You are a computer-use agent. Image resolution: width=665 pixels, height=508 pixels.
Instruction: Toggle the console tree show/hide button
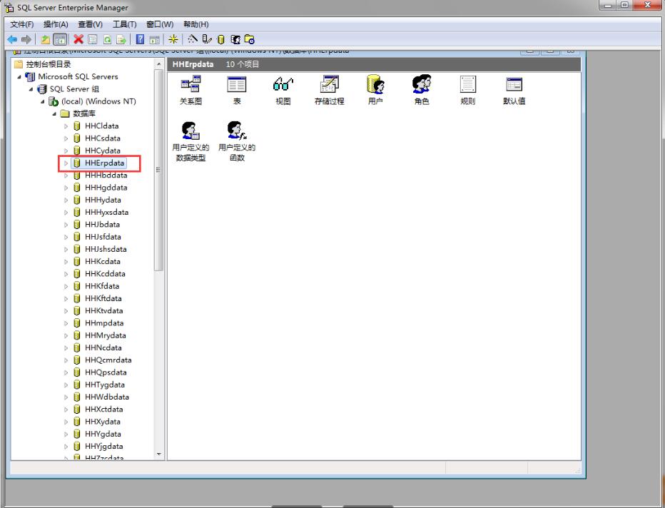pos(60,40)
